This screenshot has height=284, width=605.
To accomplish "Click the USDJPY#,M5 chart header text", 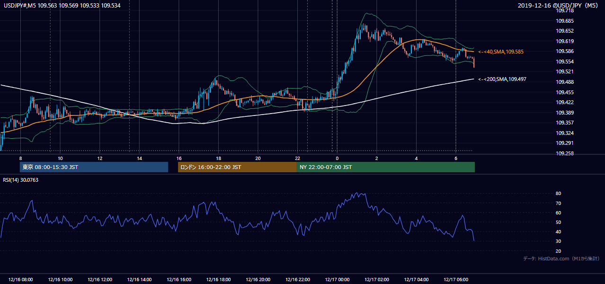I will click(62, 6).
